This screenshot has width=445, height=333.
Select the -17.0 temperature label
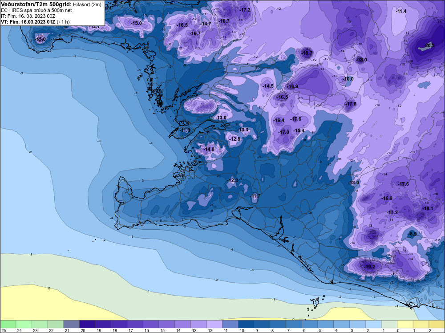[x=283, y=132]
